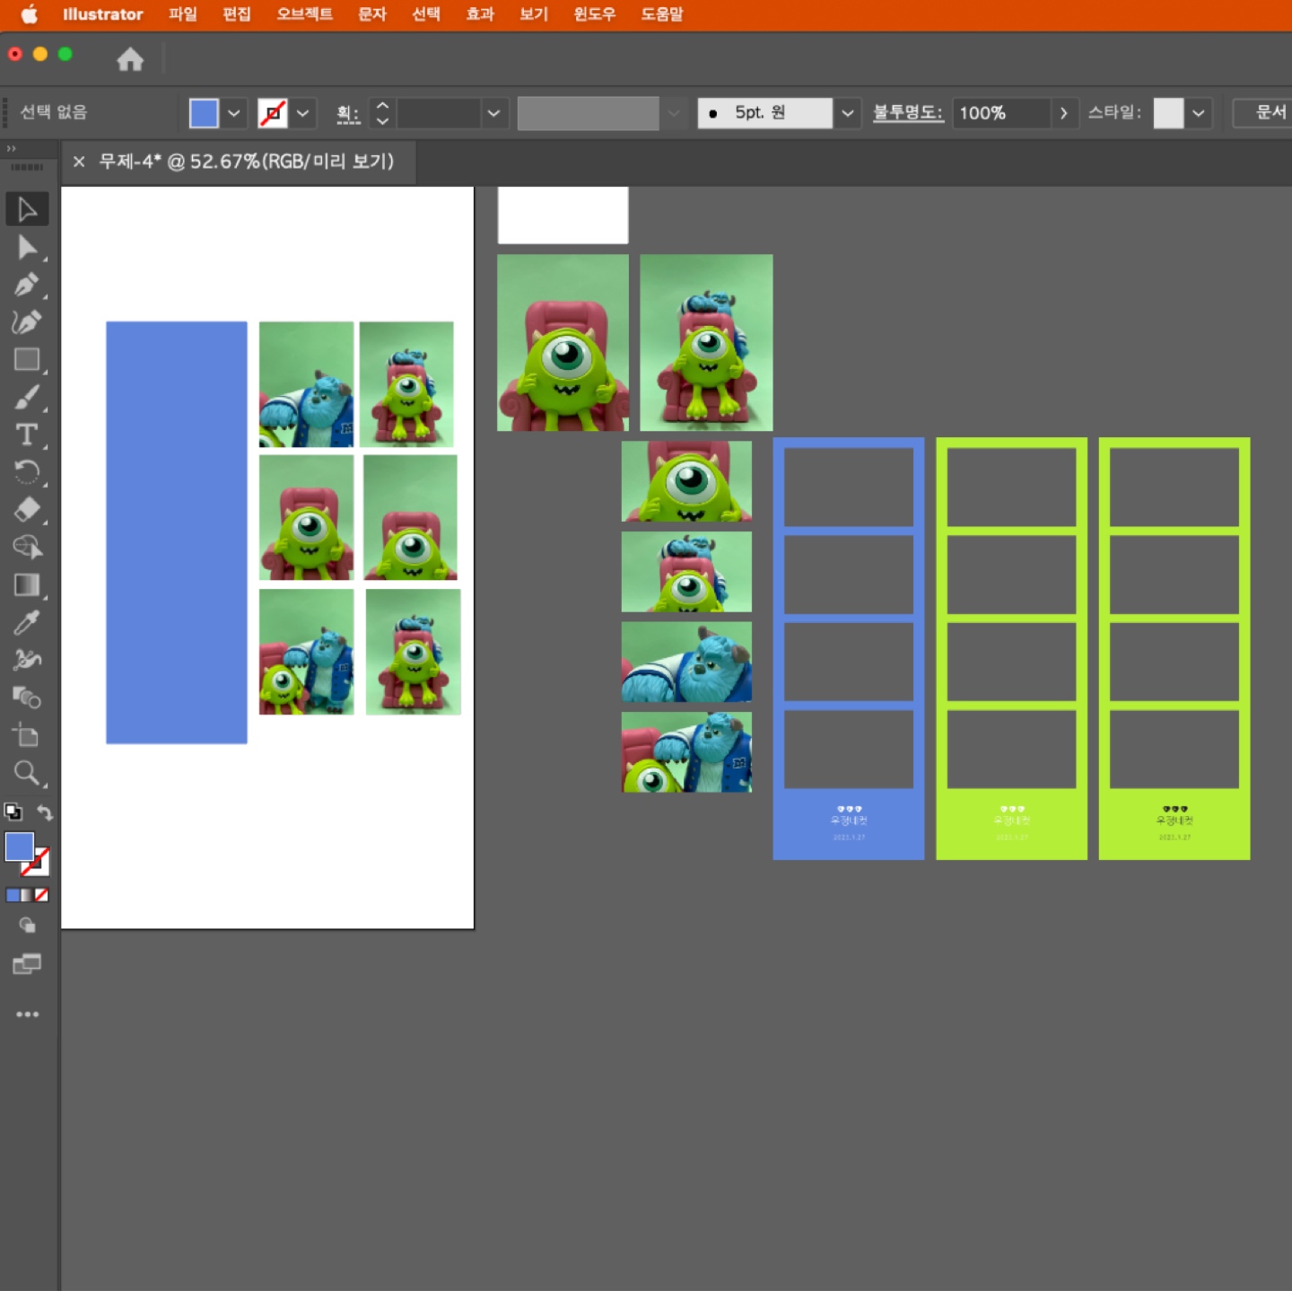Swap fill and stroke colors

(44, 812)
